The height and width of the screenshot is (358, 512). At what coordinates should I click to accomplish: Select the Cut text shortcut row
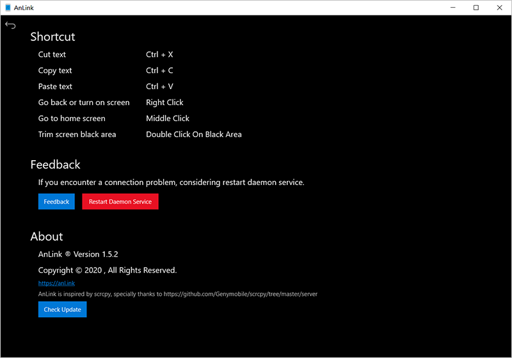click(x=106, y=54)
